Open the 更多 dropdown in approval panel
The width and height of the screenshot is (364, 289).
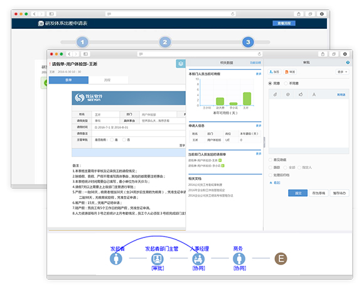(343, 72)
